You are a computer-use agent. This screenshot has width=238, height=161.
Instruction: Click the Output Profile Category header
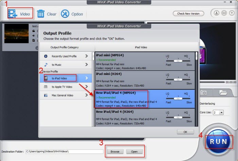(65, 47)
